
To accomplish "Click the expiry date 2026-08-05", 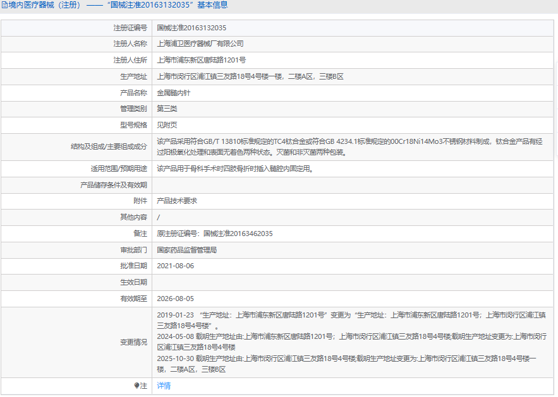I will (x=175, y=299).
